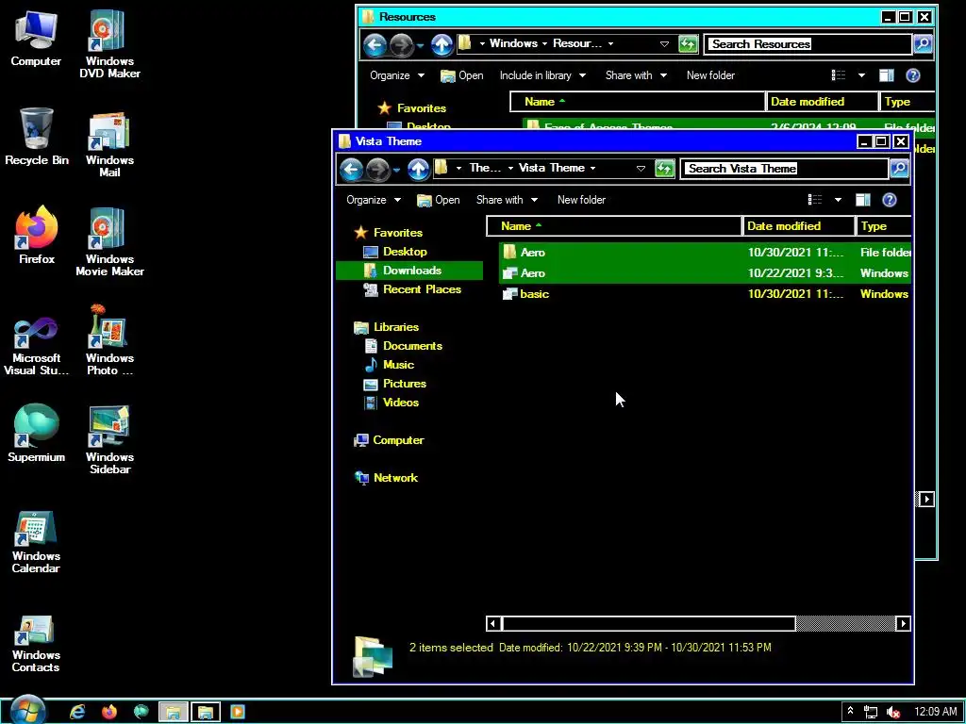This screenshot has width=966, height=724.
Task: Open Windows Photo Gallery shortcut
Action: point(109,340)
